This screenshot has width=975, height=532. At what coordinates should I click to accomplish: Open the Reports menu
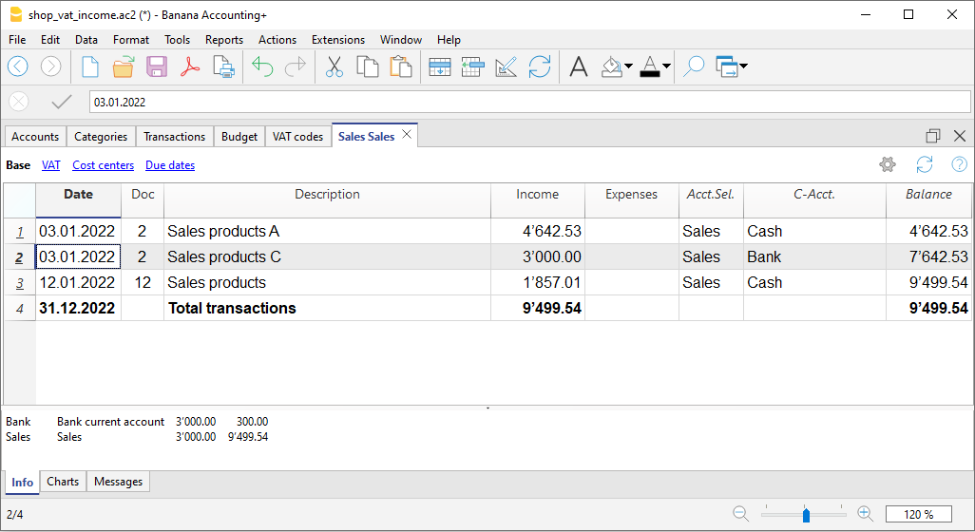tap(223, 40)
